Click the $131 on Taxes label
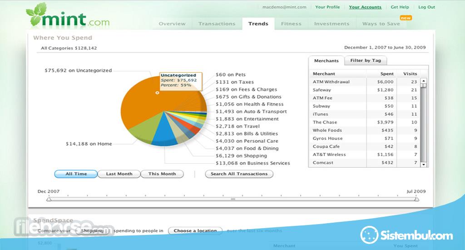This screenshot has height=250, width=465. point(235,82)
